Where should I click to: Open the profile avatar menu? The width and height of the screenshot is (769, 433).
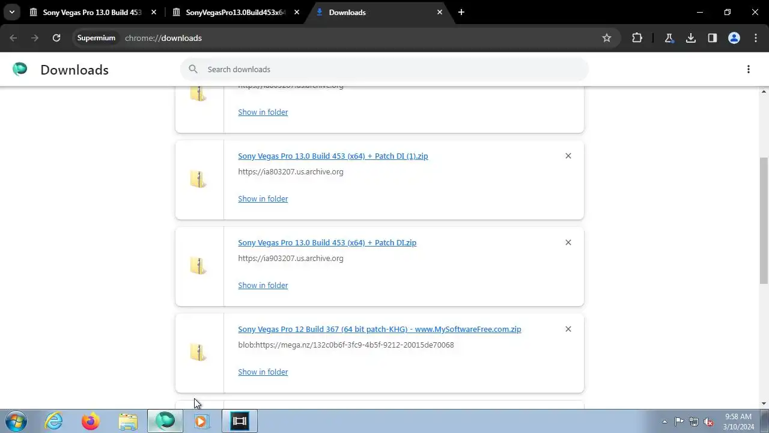734,38
